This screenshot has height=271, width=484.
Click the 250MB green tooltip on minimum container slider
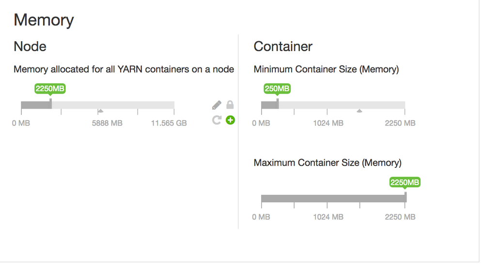[x=277, y=89]
